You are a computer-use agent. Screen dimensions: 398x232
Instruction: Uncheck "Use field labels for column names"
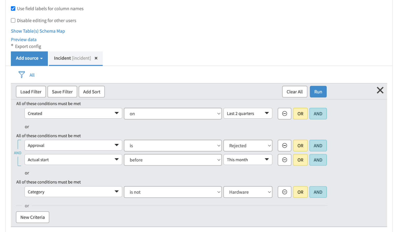(13, 8)
